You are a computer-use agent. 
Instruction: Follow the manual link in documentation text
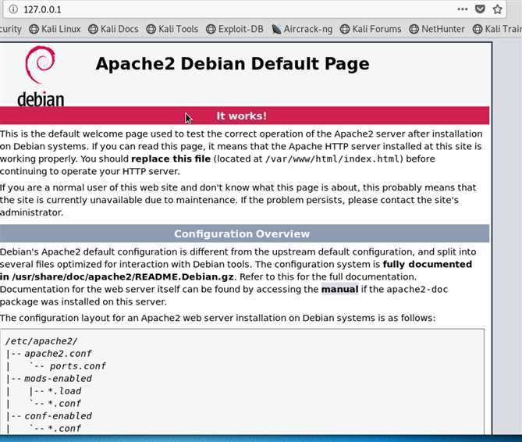click(339, 289)
